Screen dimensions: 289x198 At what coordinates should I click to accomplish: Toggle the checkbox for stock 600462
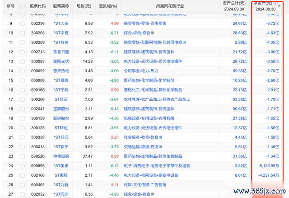coord(23,184)
